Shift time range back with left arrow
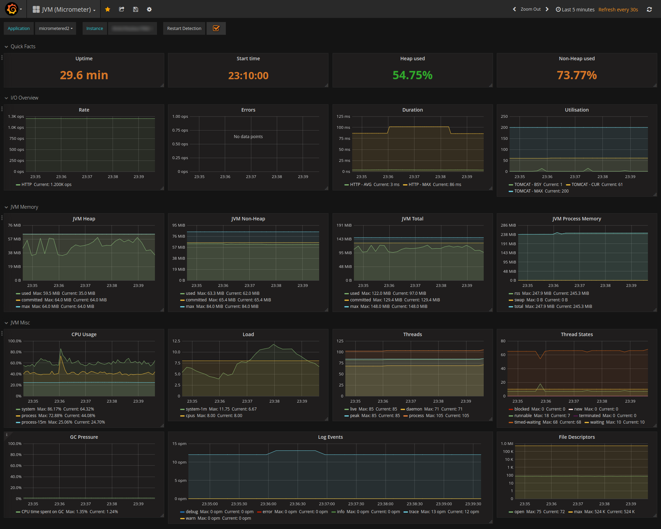The height and width of the screenshot is (529, 661). point(514,9)
